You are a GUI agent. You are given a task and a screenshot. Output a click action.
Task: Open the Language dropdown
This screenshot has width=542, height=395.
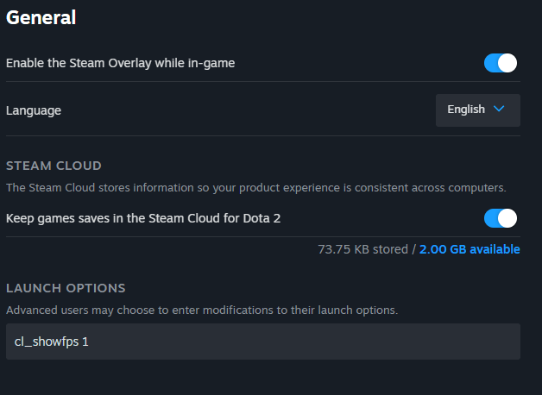tap(477, 110)
